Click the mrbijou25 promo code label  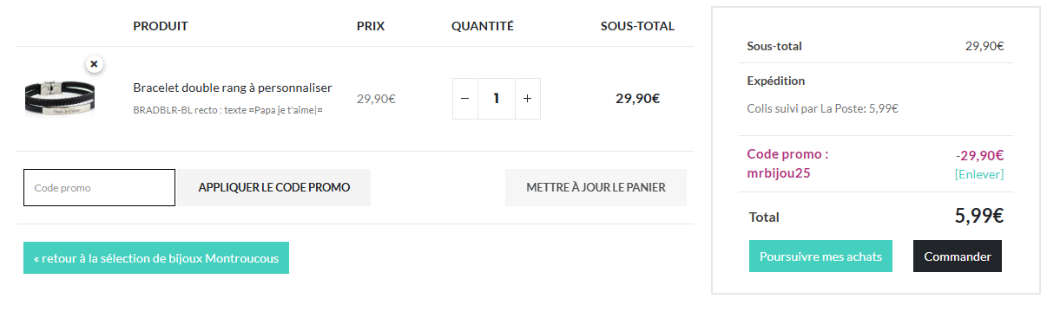tap(779, 172)
